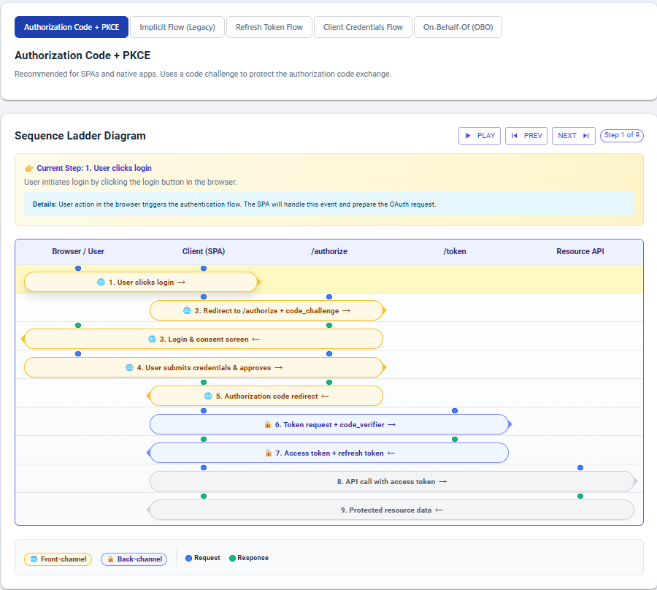The height and width of the screenshot is (590, 657).
Task: Select the API call with access token arrow
Action: 392,481
